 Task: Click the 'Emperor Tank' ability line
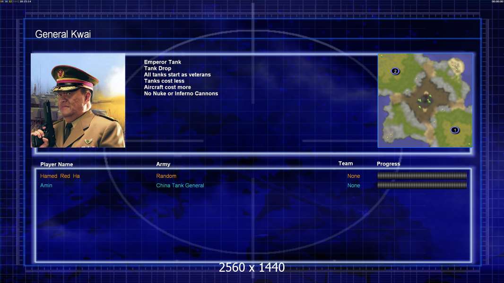pos(162,62)
